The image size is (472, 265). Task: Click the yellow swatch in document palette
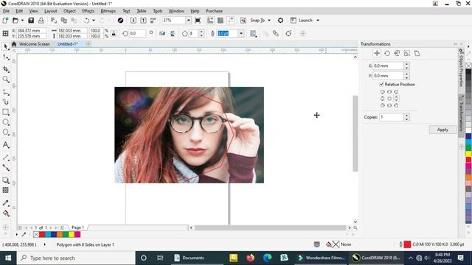72,234
